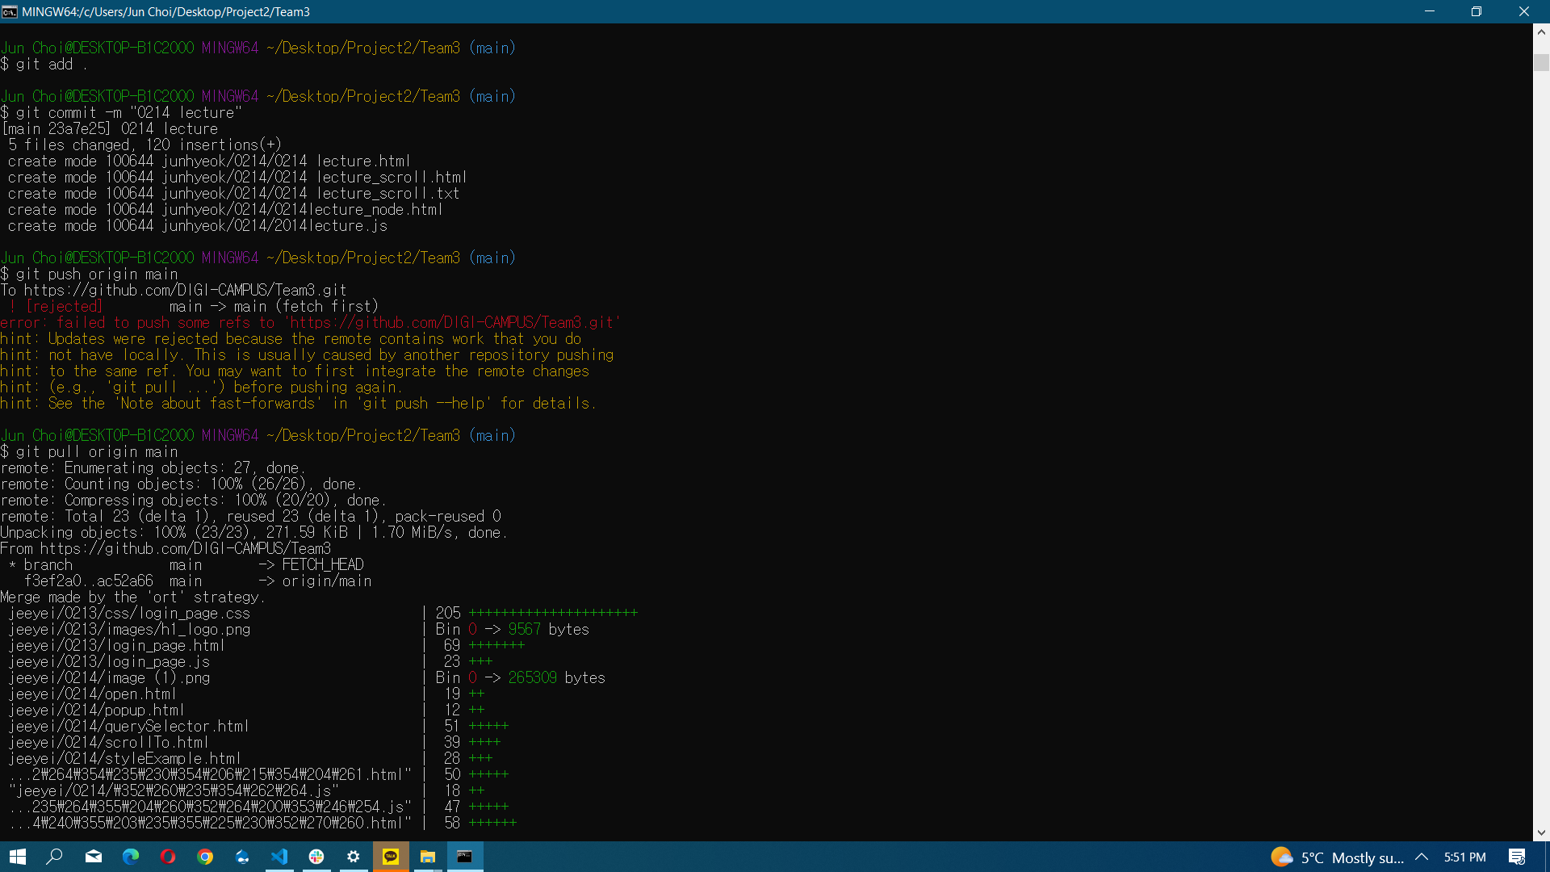The height and width of the screenshot is (872, 1550).
Task: Click the terminal scrollbar up arrow
Action: [1541, 32]
